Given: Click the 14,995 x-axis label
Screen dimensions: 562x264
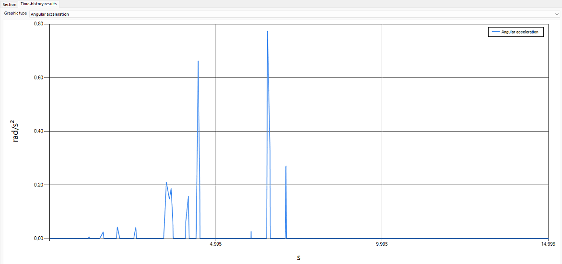Looking at the screenshot, I should pyautogui.click(x=549, y=244).
